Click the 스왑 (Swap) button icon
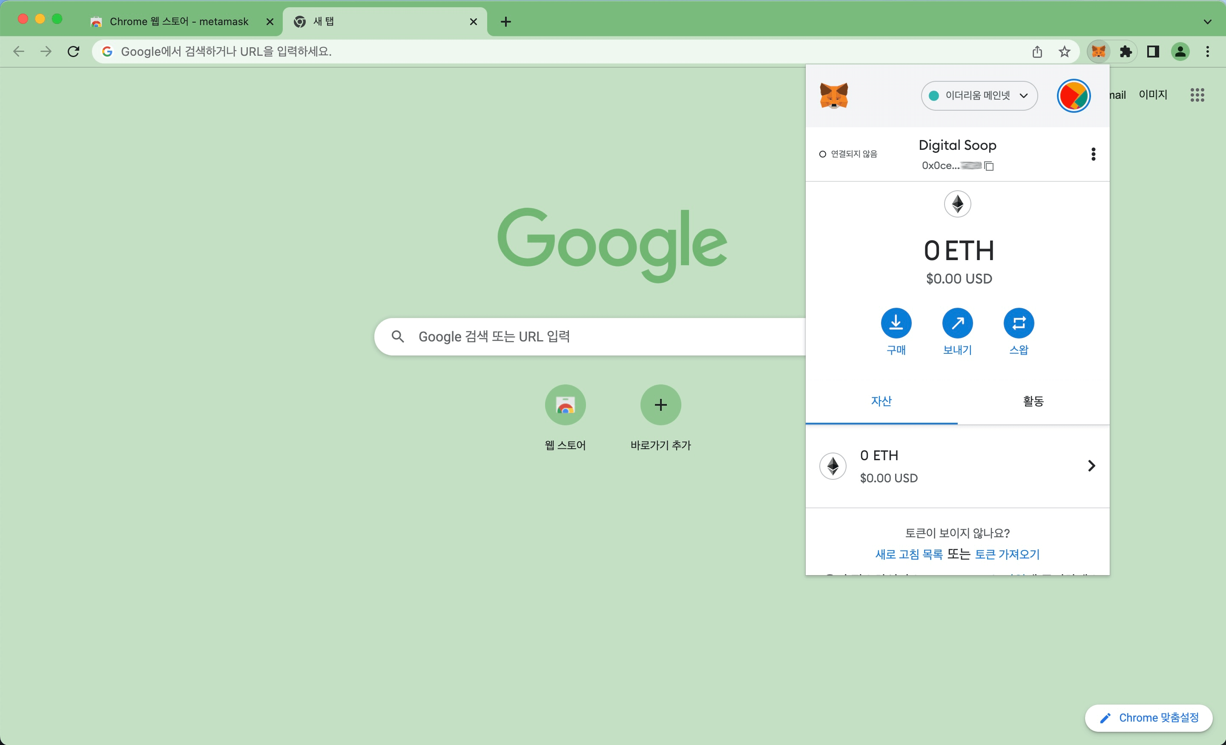Screen dimensions: 1226x745 [1019, 323]
